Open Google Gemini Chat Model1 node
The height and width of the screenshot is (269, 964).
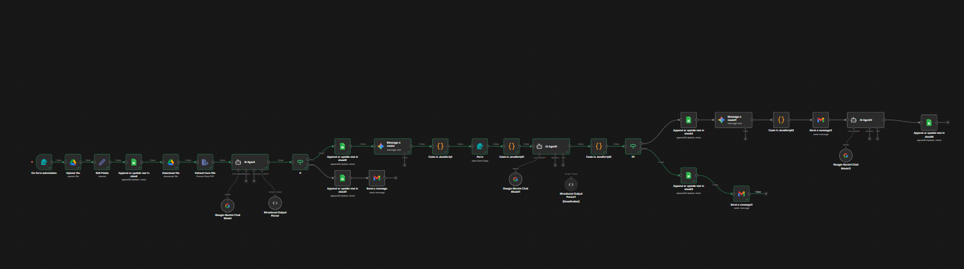(516, 179)
